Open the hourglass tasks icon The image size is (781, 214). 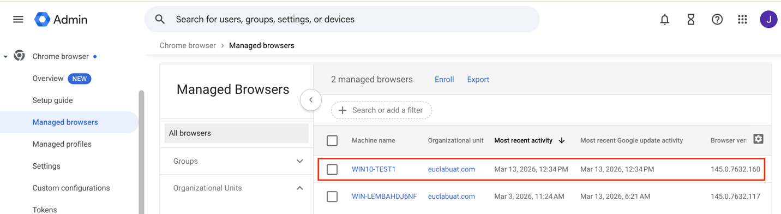(x=690, y=20)
